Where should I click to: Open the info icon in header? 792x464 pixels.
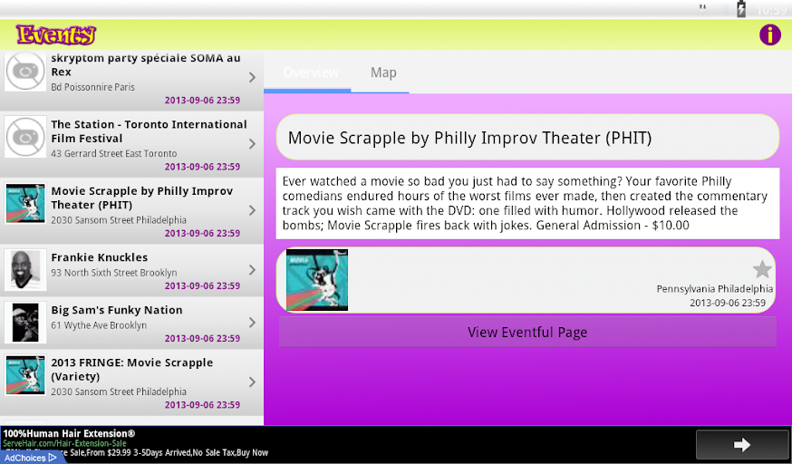click(769, 34)
